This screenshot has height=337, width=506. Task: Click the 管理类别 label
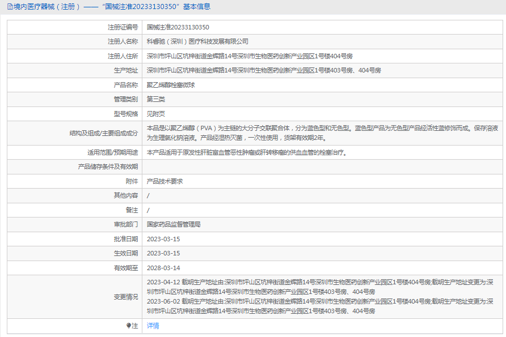126,99
